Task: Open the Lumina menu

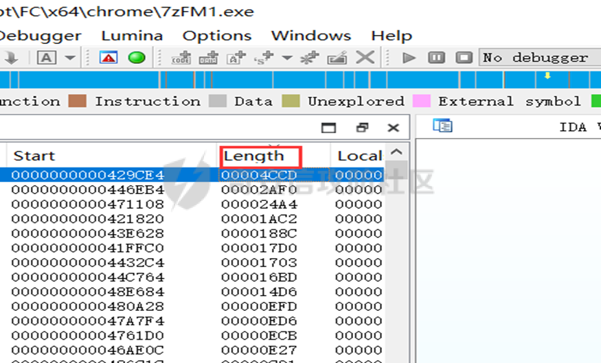Action: pos(132,36)
